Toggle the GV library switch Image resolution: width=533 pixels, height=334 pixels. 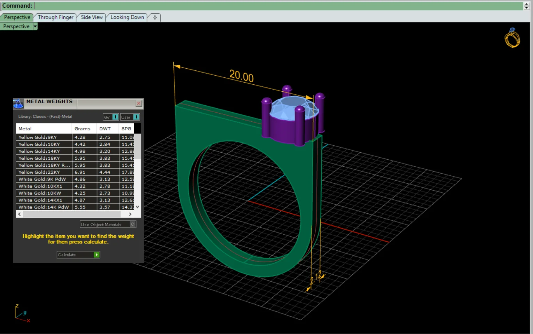(115, 117)
